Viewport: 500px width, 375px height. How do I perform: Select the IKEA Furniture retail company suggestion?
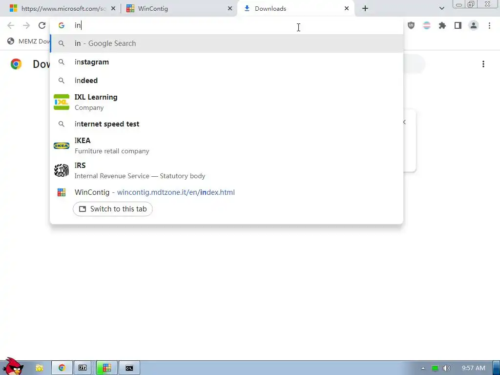pyautogui.click(x=227, y=146)
